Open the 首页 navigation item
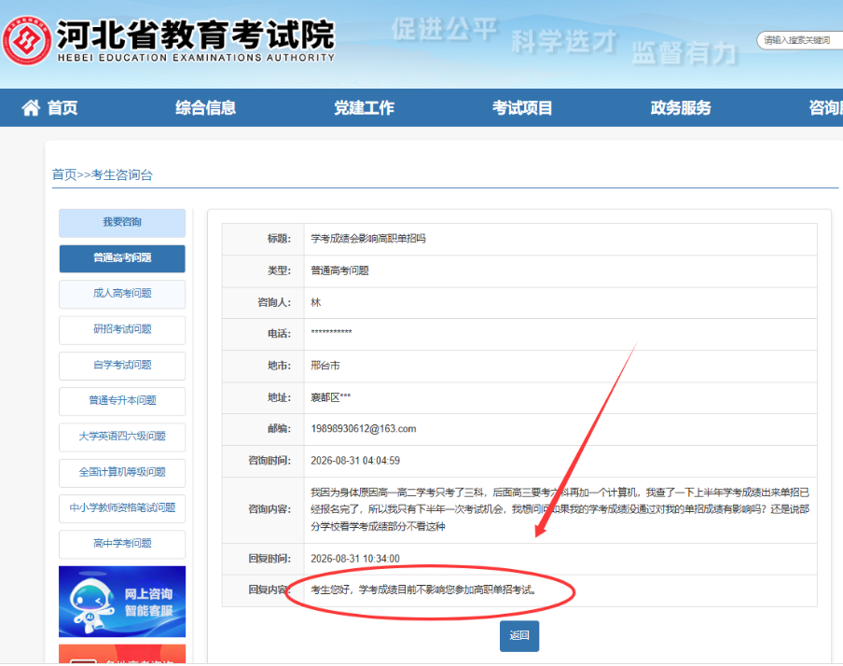The image size is (843, 666). 62,107
